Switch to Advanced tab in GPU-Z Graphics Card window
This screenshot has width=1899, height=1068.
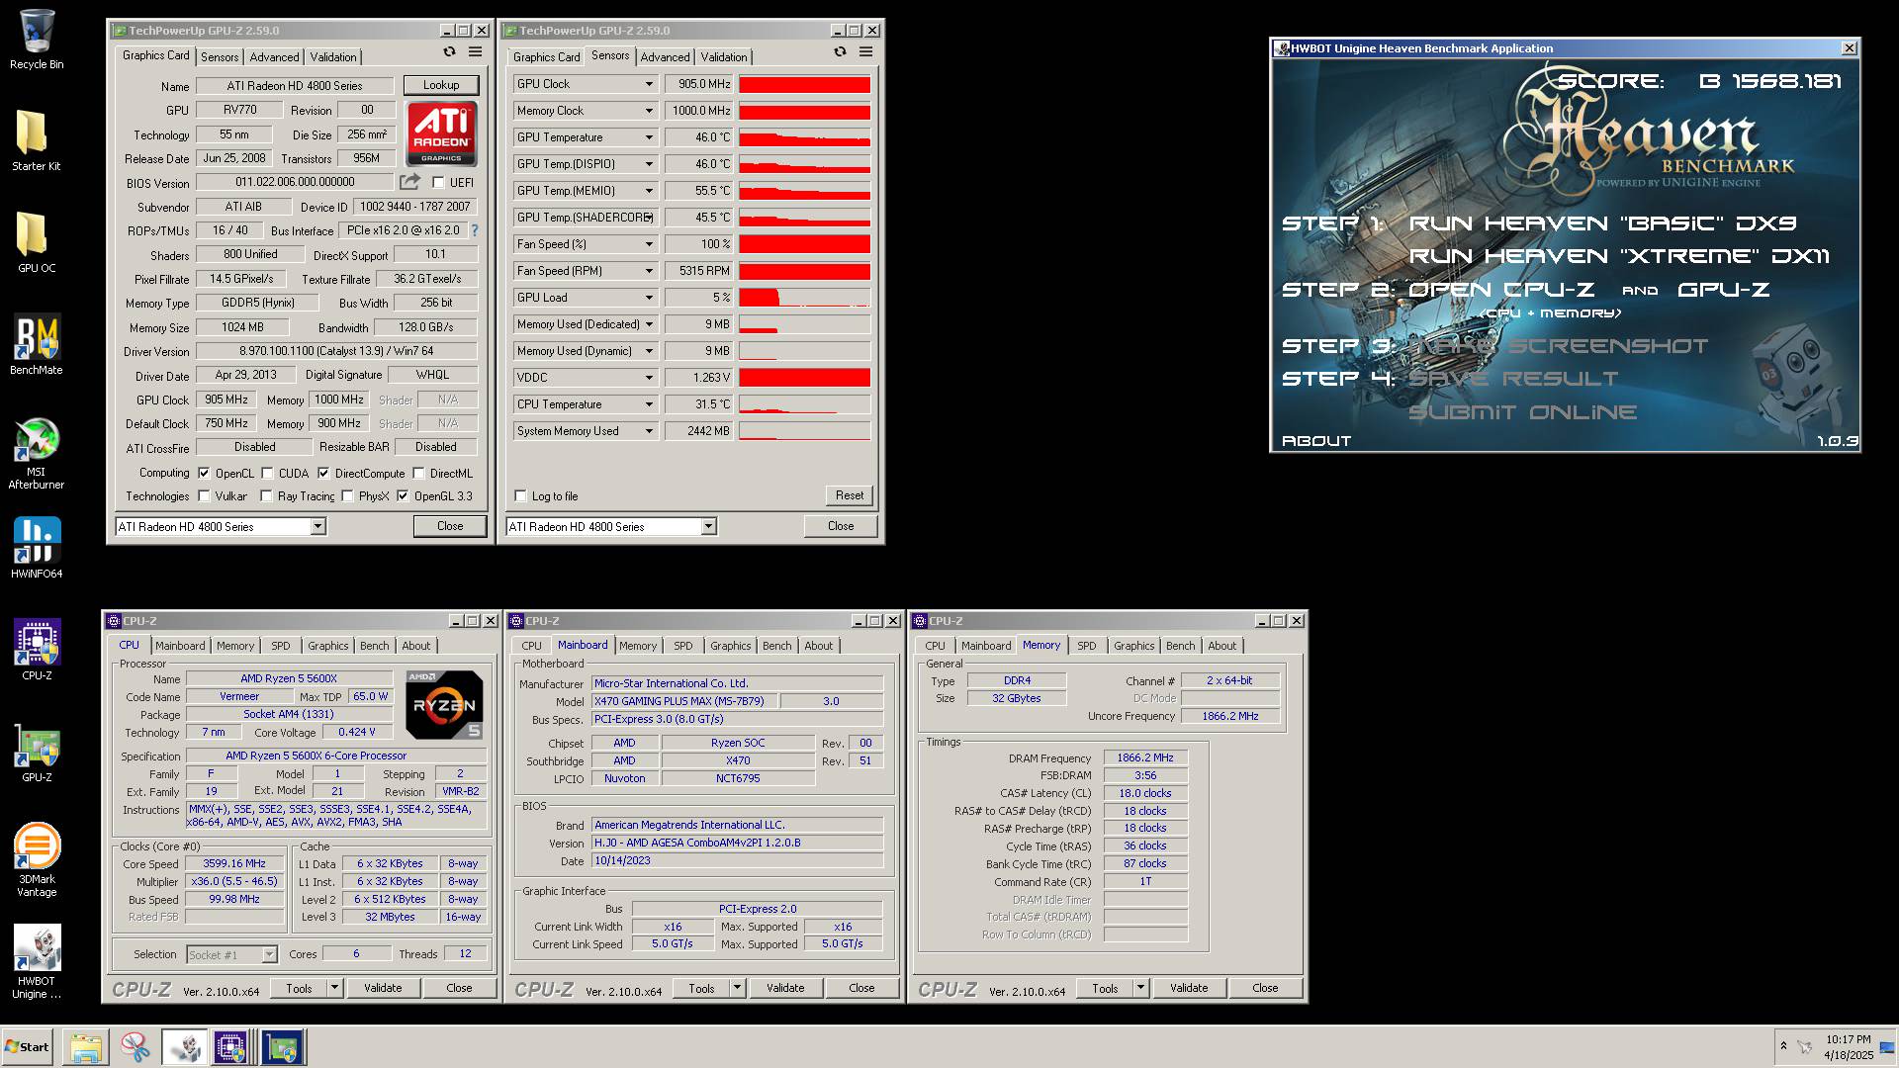click(x=274, y=57)
